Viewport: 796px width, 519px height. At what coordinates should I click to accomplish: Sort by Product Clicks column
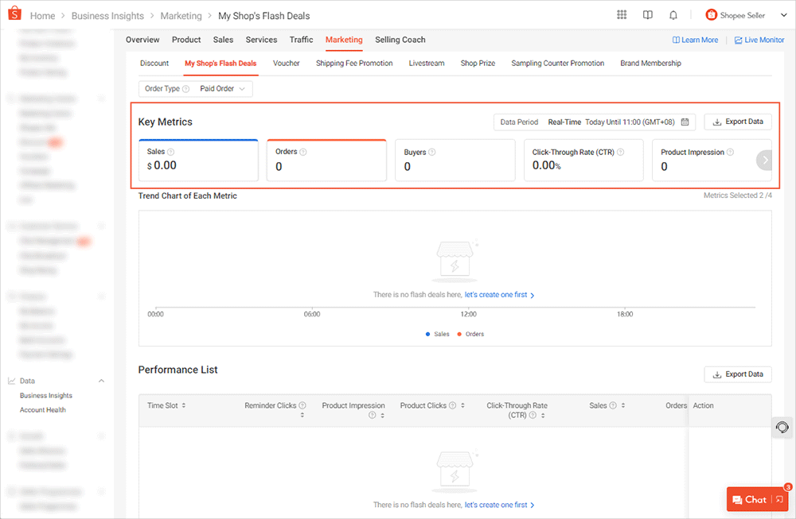click(x=462, y=405)
